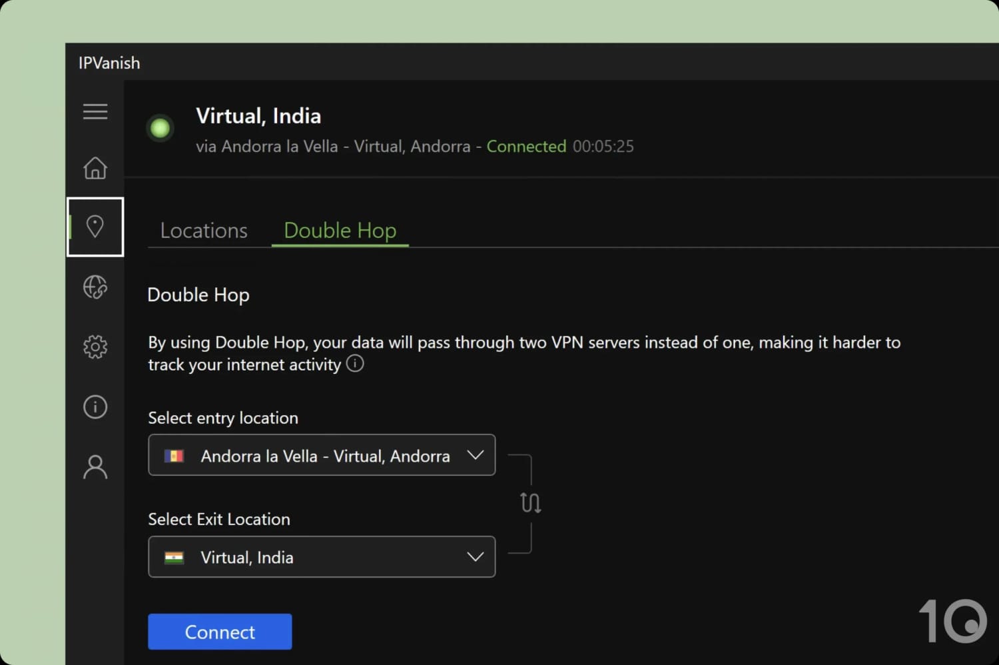Select the Double Hop tab

coord(340,231)
